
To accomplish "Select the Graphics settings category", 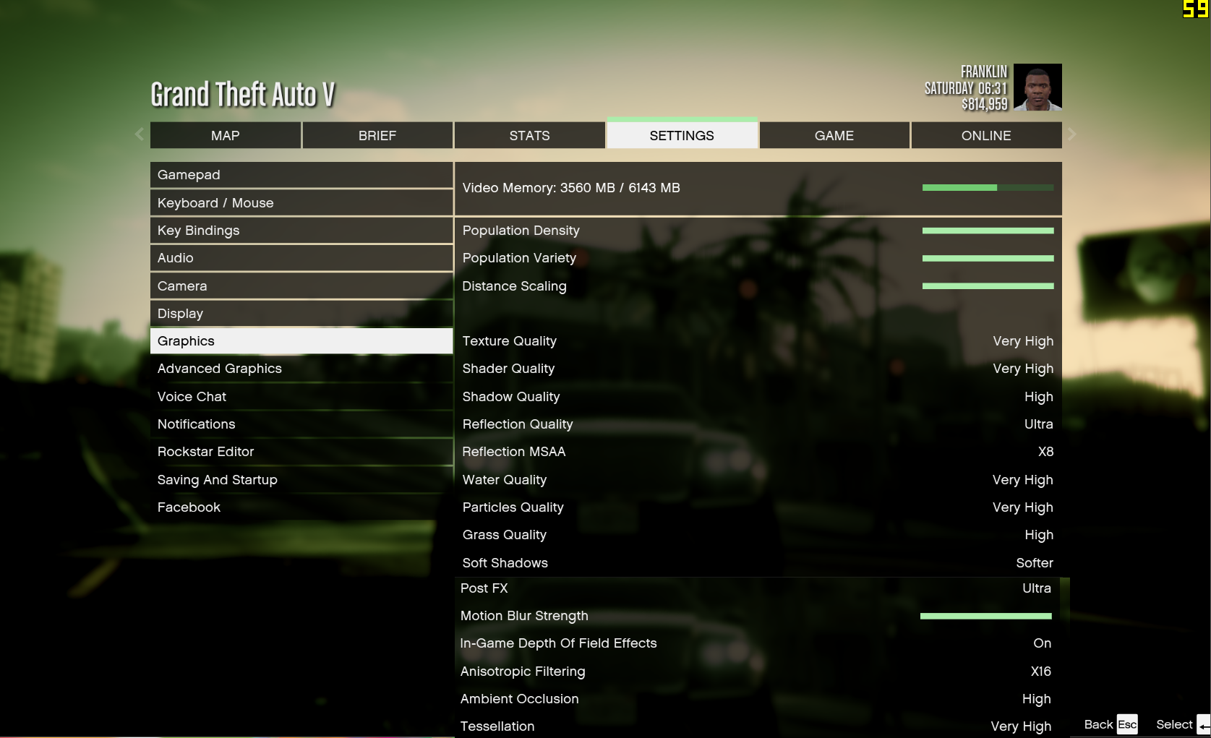I will (301, 341).
